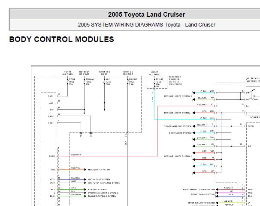Viewport: 260px width, 206px height.
Task: Click the BECU terminal label
Action: coord(251,126)
